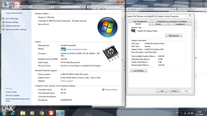The width and height of the screenshot is (207, 116).
Task: Click Cancel in the graphics properties dialog
Action: pyautogui.click(x=174, y=91)
